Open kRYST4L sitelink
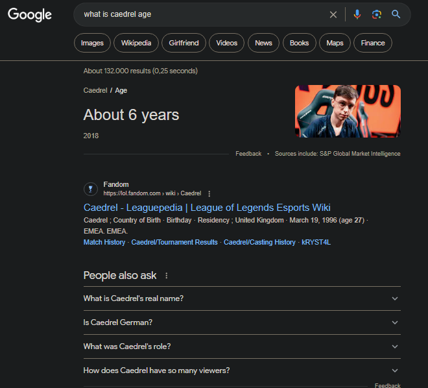The image size is (428, 388). pos(316,242)
